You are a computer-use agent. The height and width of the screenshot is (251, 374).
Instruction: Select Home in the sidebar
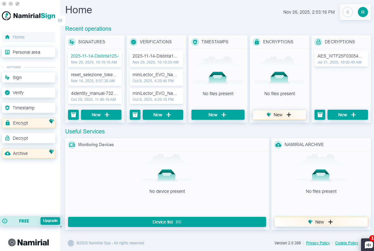28,37
